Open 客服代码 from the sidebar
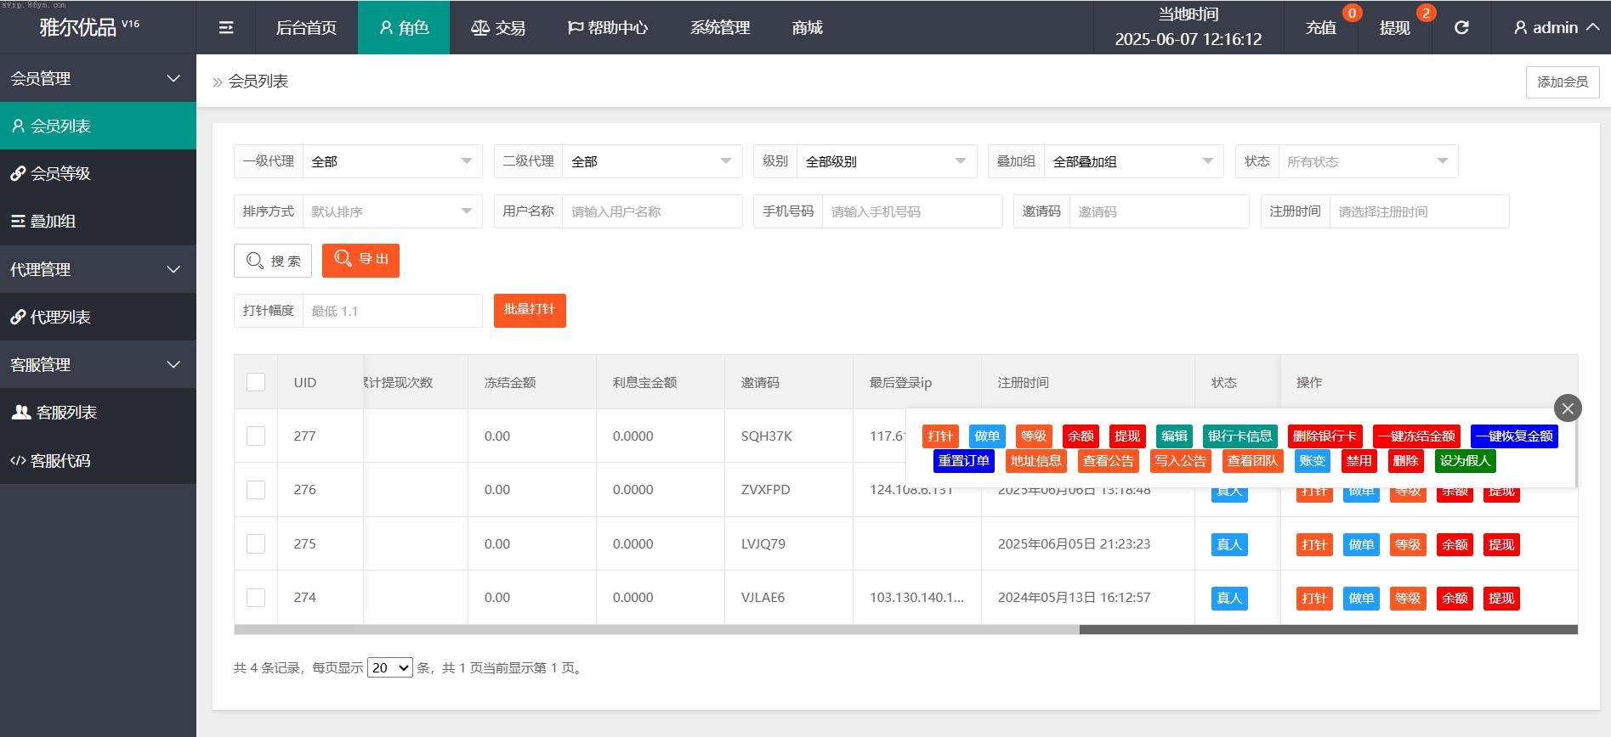1611x737 pixels. (x=60, y=460)
